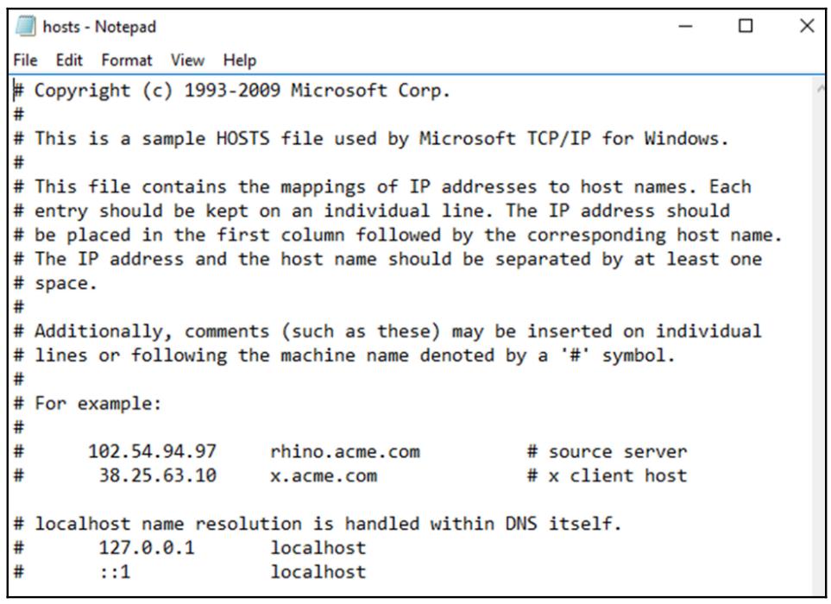Place cursor on IP address 102.54.94.97
The width and height of the screenshot is (831, 604).
[x=152, y=451]
